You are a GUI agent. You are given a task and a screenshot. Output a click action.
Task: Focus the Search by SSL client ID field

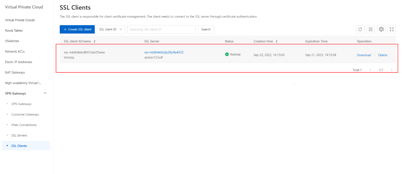click(x=161, y=29)
